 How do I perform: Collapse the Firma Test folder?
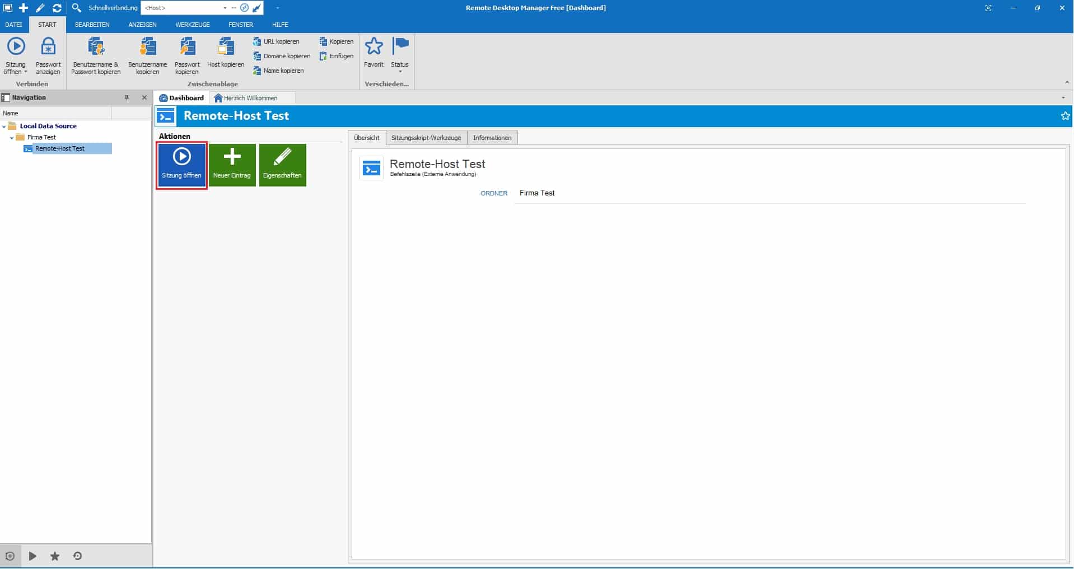(12, 138)
